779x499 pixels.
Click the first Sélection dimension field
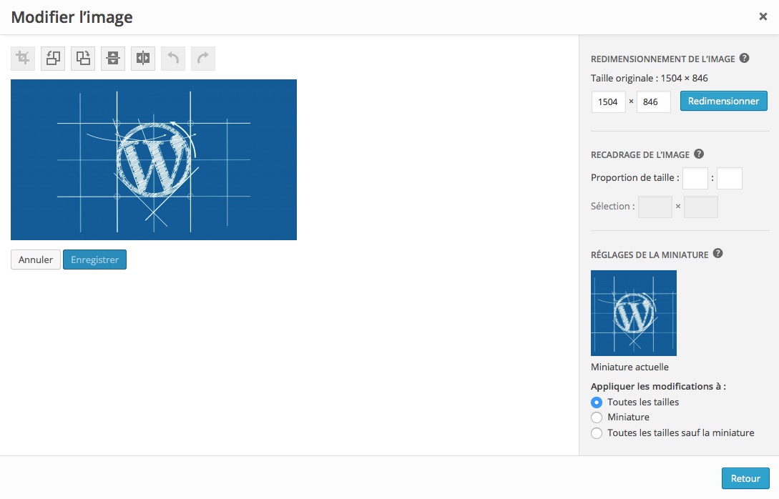pyautogui.click(x=655, y=207)
